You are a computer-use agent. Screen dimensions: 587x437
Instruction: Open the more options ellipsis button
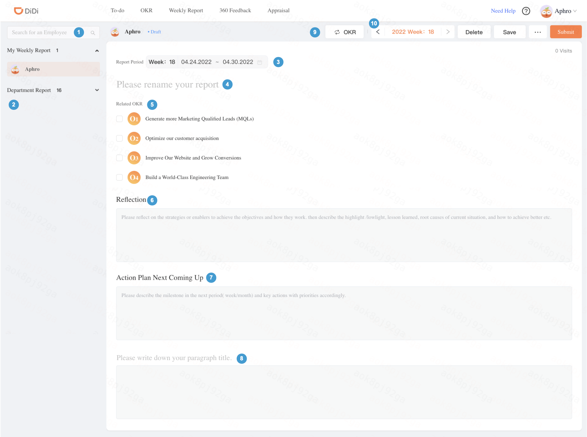[538, 32]
